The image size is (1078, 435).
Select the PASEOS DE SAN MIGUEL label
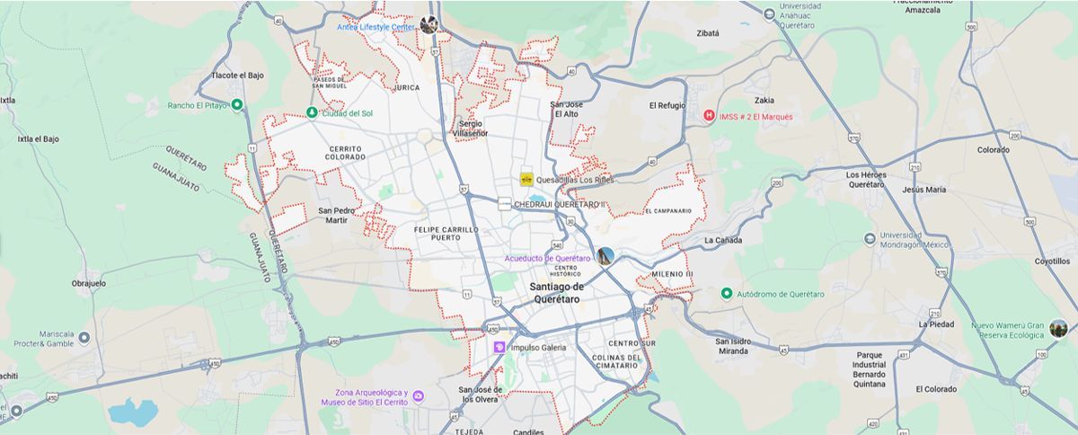[330, 82]
